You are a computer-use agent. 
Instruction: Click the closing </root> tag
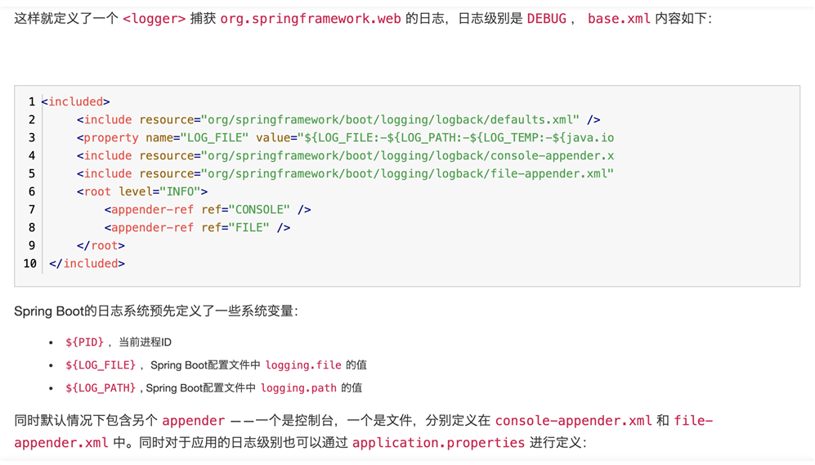pos(101,245)
